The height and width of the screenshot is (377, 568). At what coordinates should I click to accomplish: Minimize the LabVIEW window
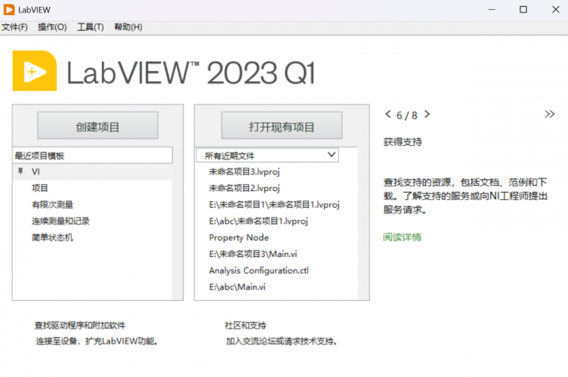(491, 10)
